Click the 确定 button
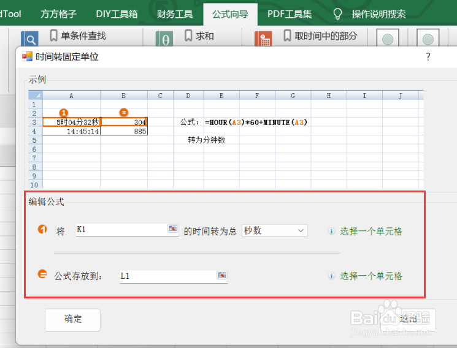 pyautogui.click(x=72, y=319)
